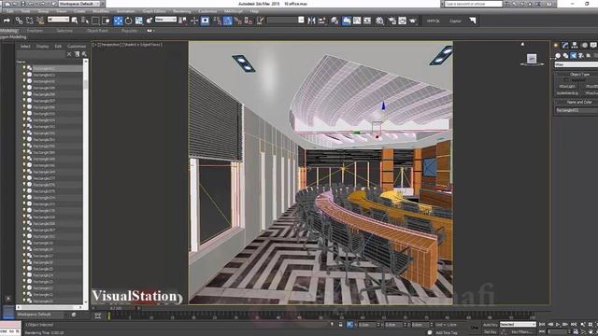Open bottom Workspace: Default selector

coord(39,315)
